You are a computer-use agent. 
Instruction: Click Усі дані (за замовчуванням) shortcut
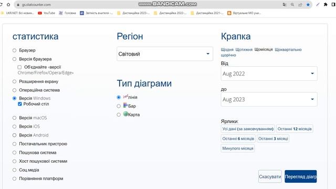pos(248,129)
